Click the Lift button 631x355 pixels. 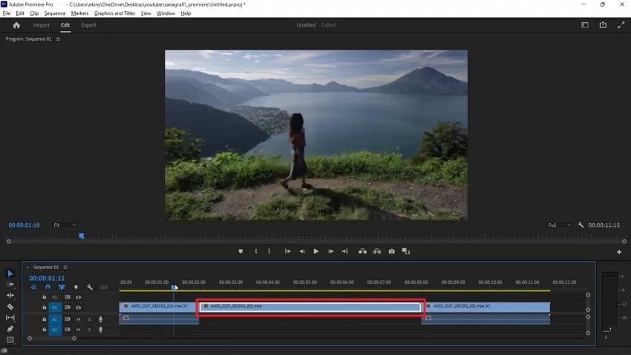coord(362,251)
